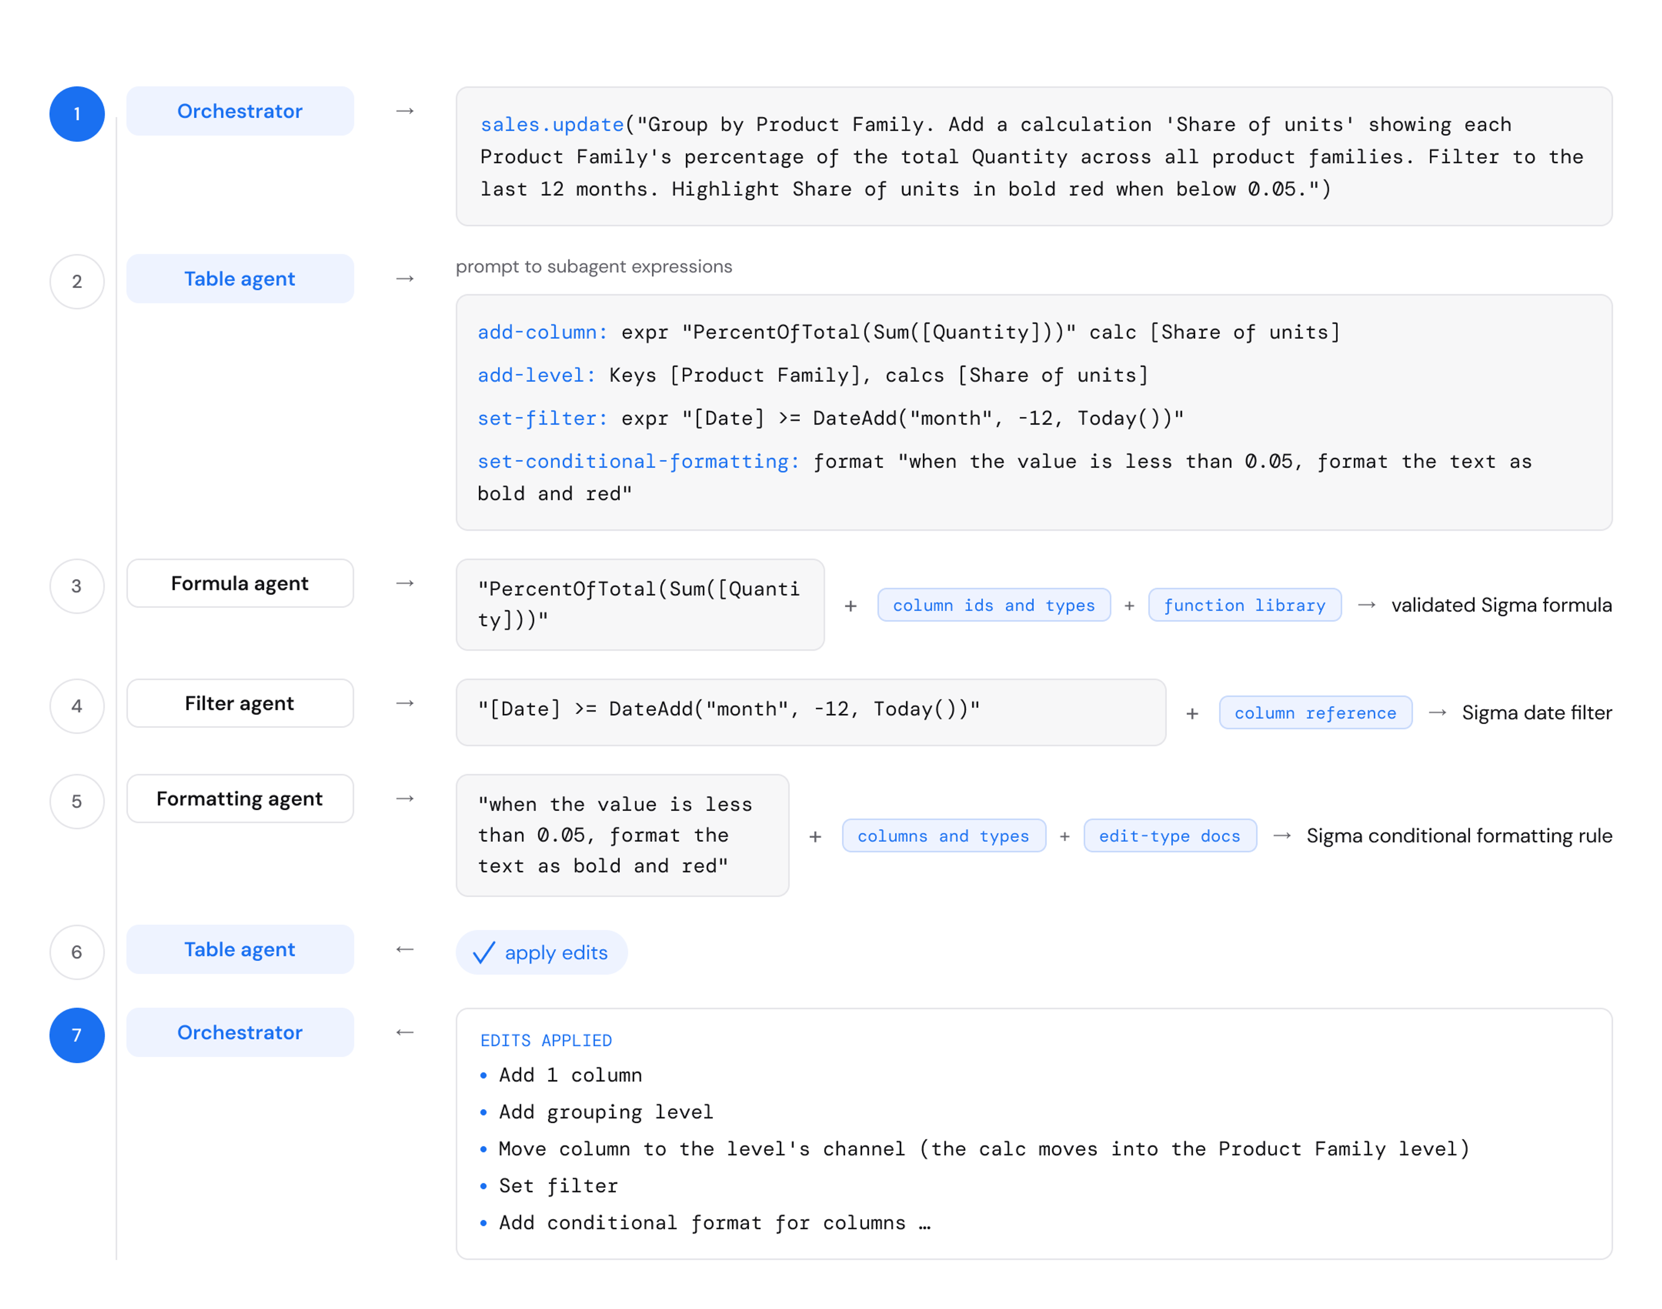Click the 'EDITS APPLIED' heading
Screen dimensions: 1662x1309
coord(546,1041)
